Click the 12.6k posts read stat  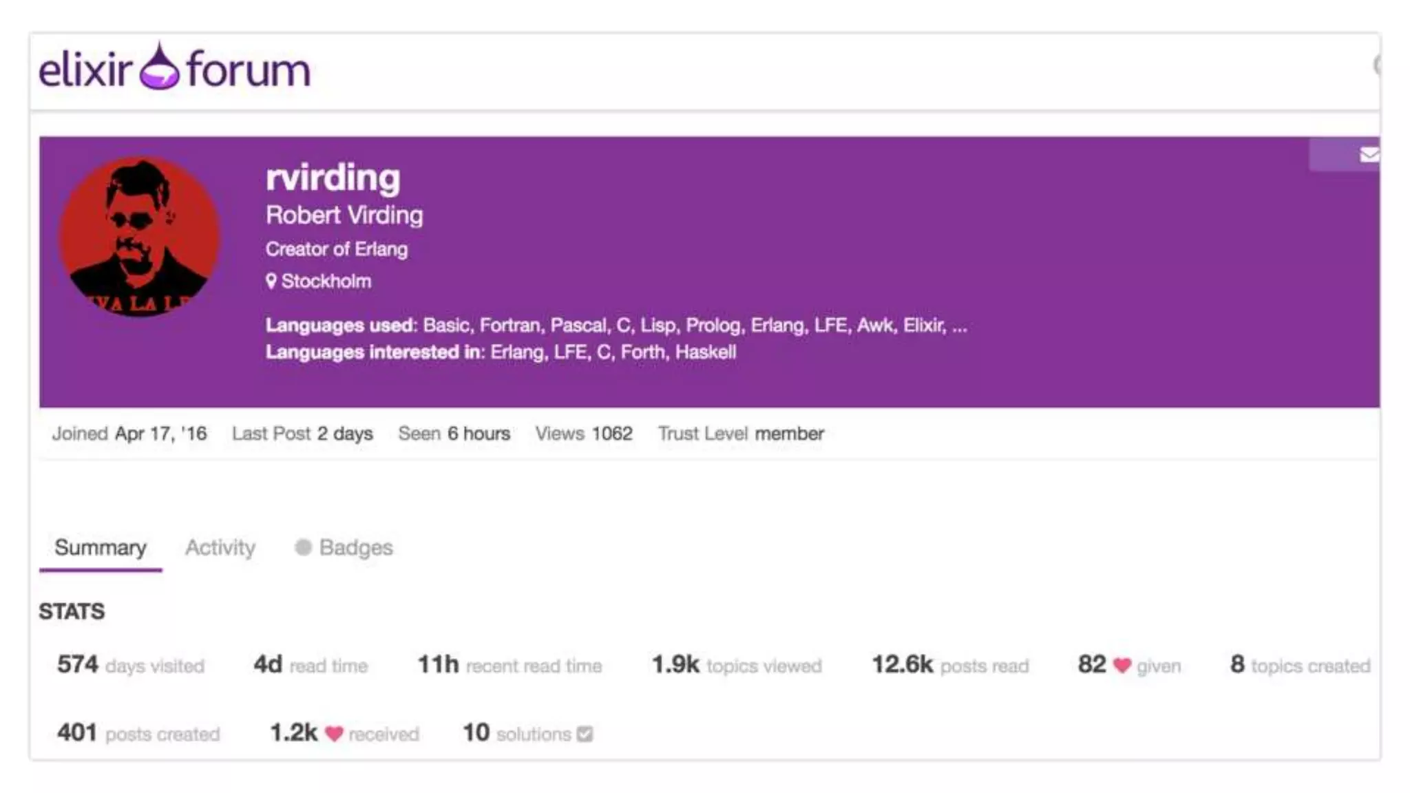[950, 665]
